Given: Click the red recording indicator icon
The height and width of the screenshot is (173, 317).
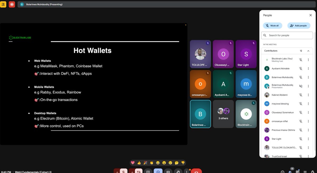Looking at the screenshot, I should pos(12,4).
